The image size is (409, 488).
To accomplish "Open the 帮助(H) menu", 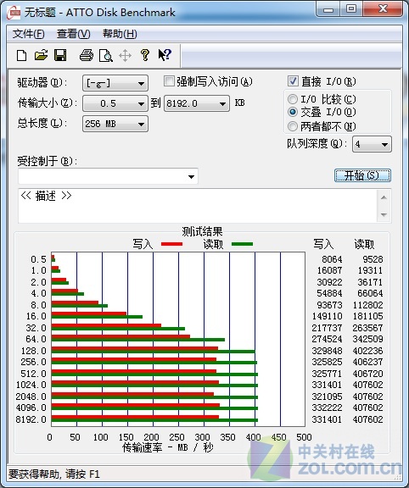I will 120,34.
